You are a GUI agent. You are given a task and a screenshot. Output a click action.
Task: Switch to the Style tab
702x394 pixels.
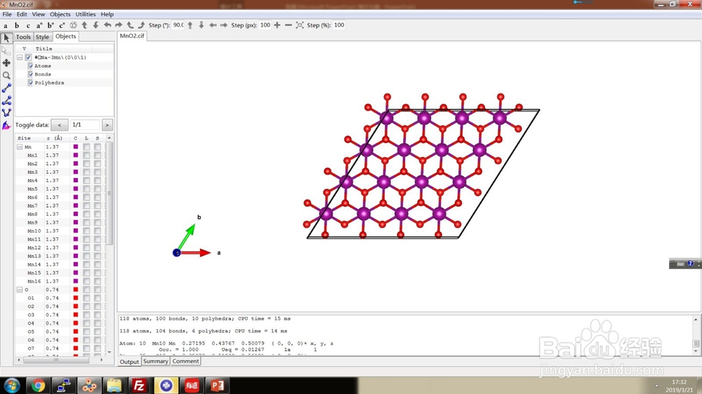(x=42, y=36)
